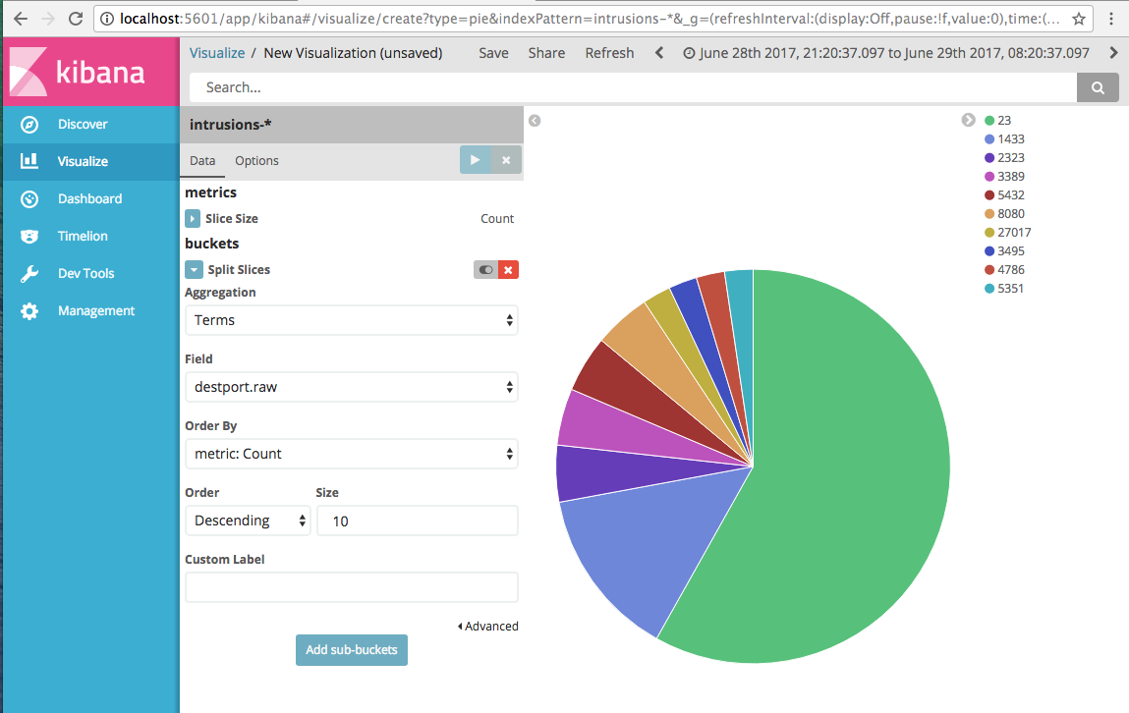Apply changes with the play button

(476, 160)
